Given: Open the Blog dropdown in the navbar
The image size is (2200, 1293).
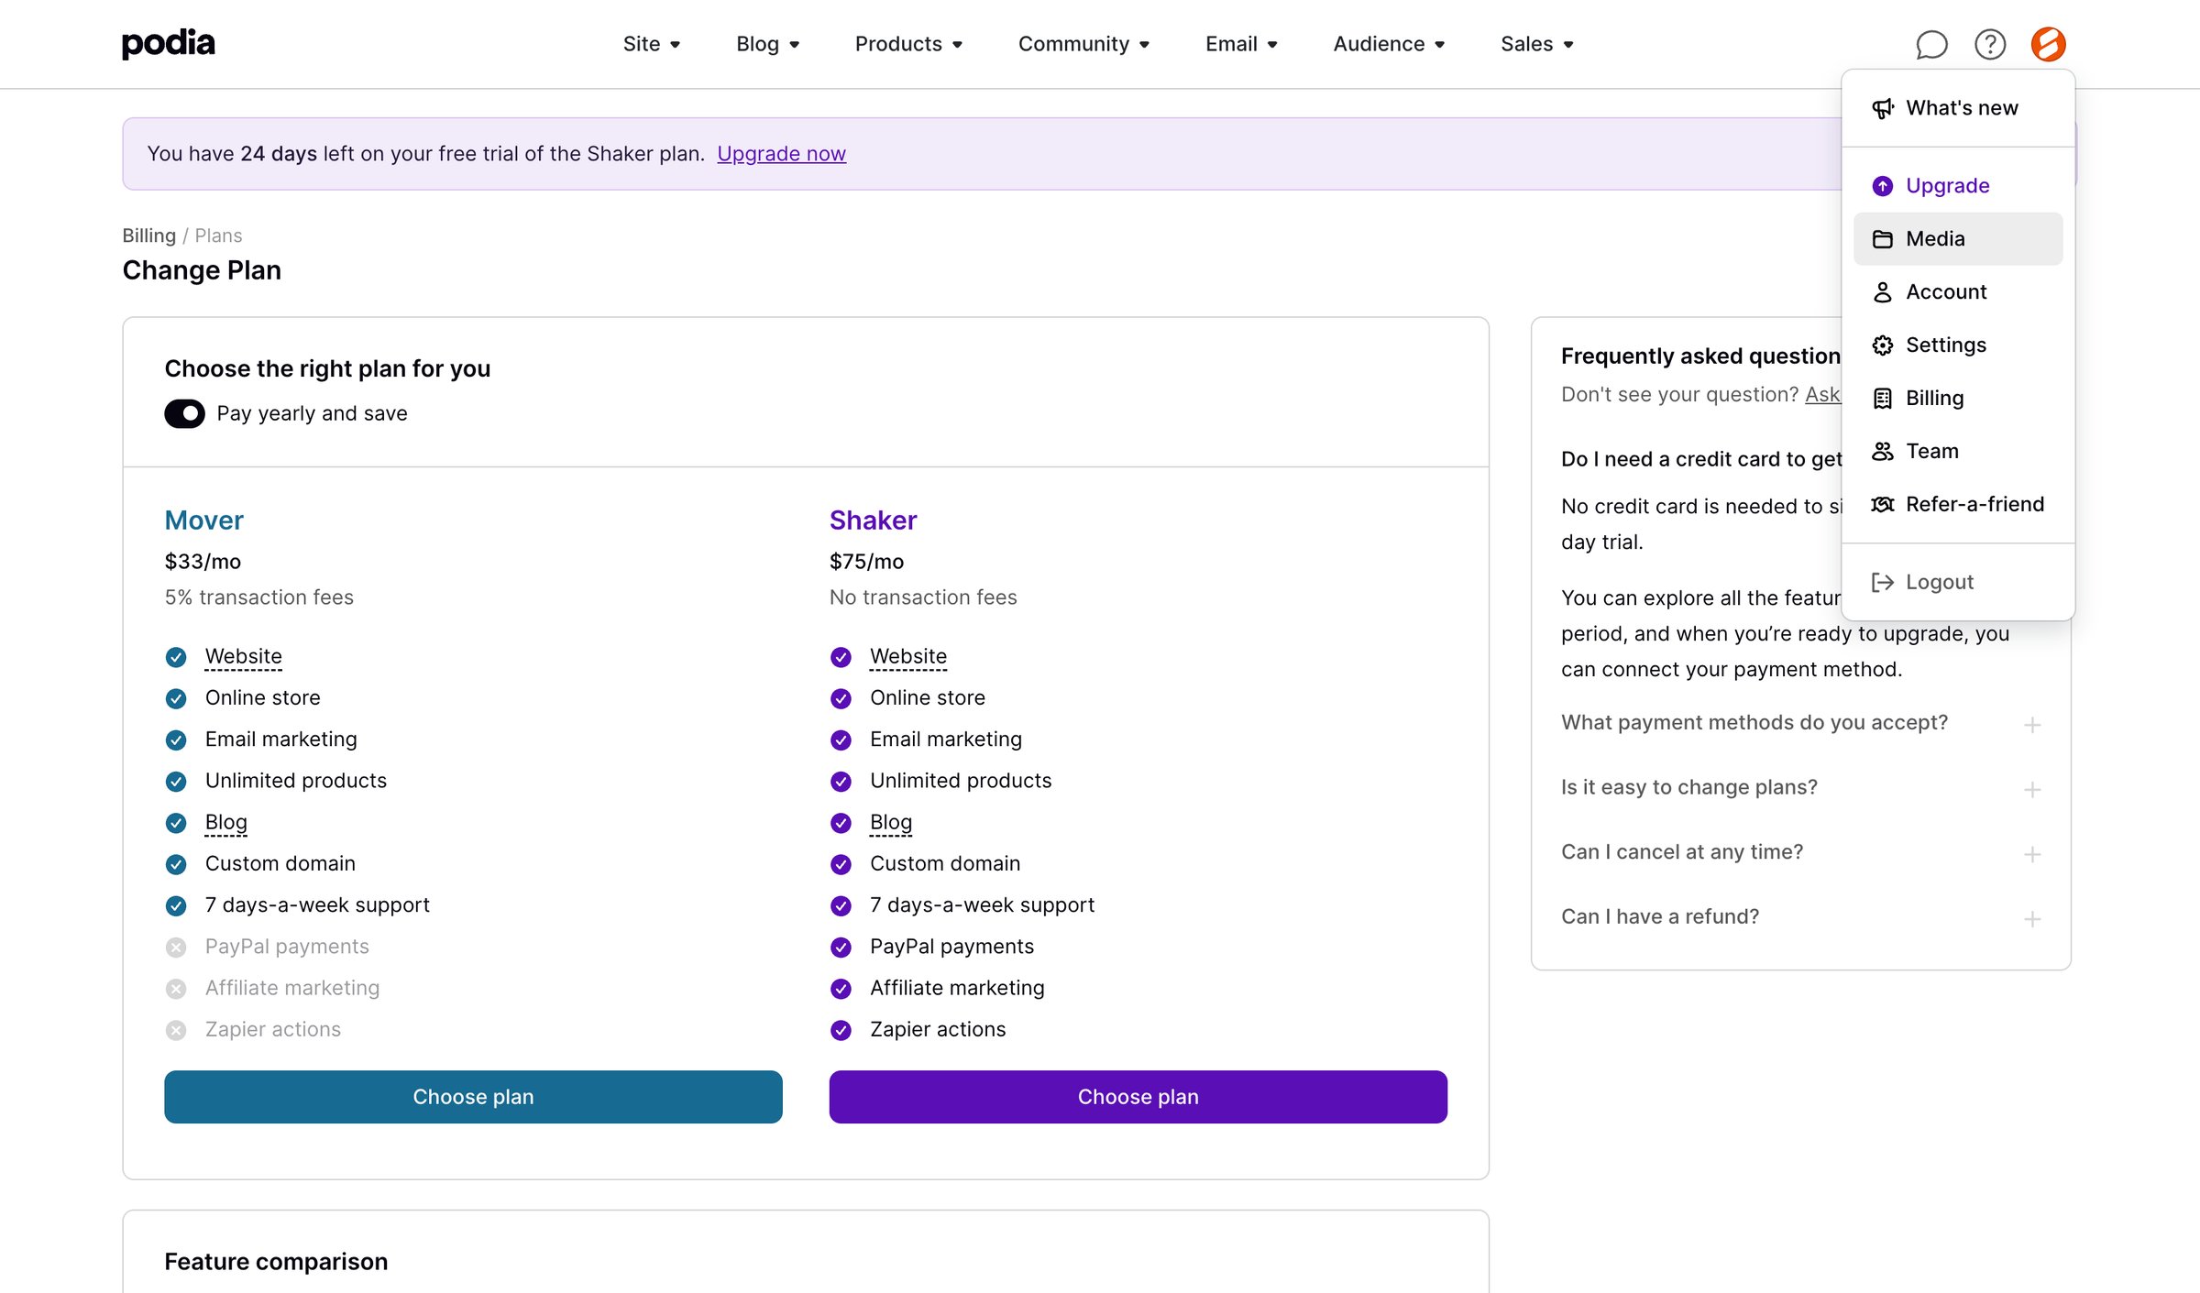Looking at the screenshot, I should 767,44.
